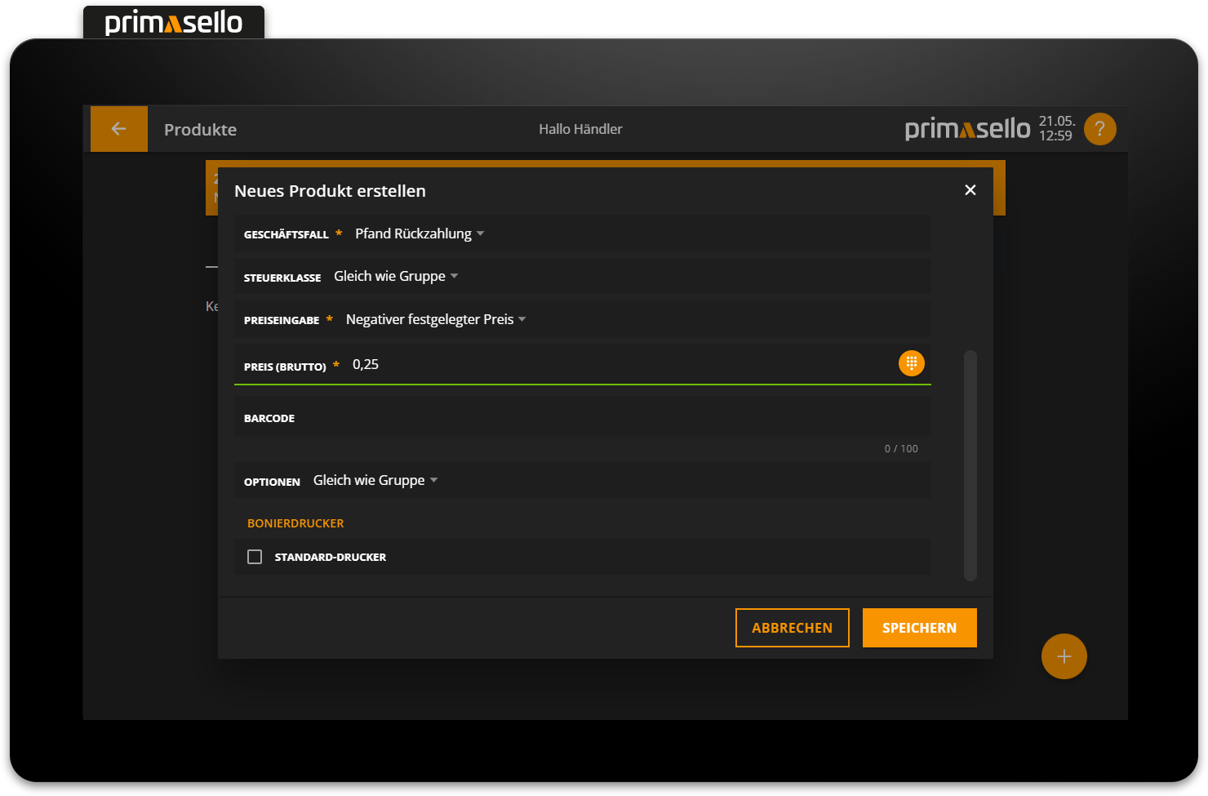Click the Produkte page title
1208x796 pixels.
(x=200, y=130)
